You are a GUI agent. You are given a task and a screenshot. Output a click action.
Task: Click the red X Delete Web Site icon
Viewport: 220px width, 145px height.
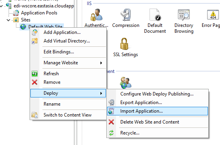(x=111, y=122)
